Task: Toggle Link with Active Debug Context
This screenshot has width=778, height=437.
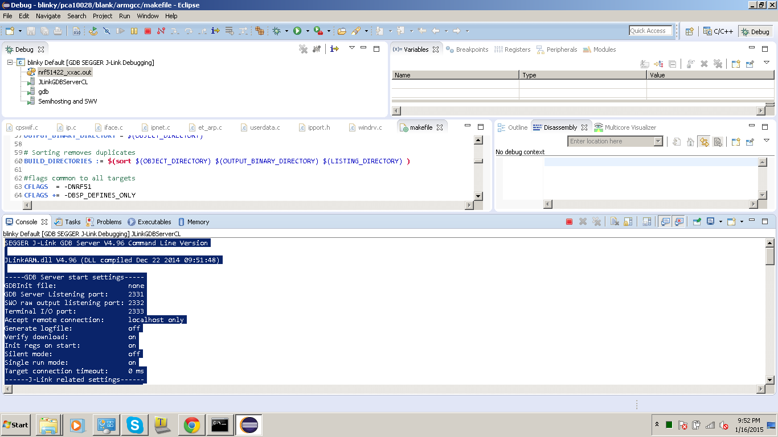Action: 705,142
